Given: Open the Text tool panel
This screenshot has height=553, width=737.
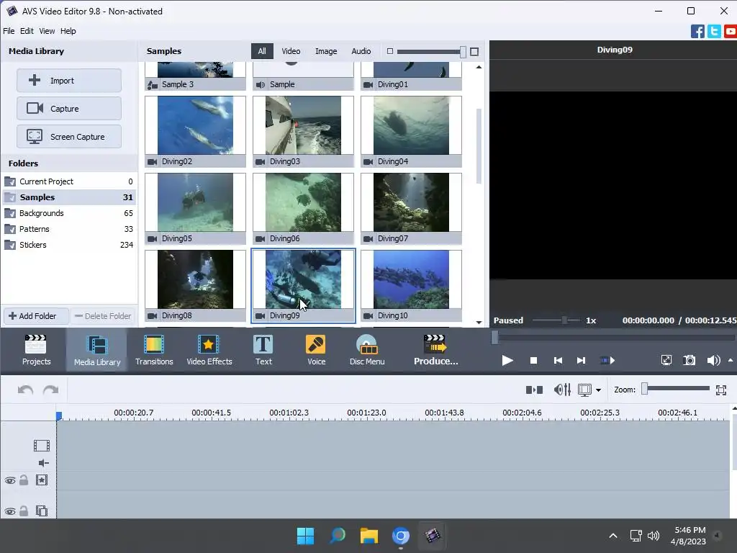Looking at the screenshot, I should 263,350.
